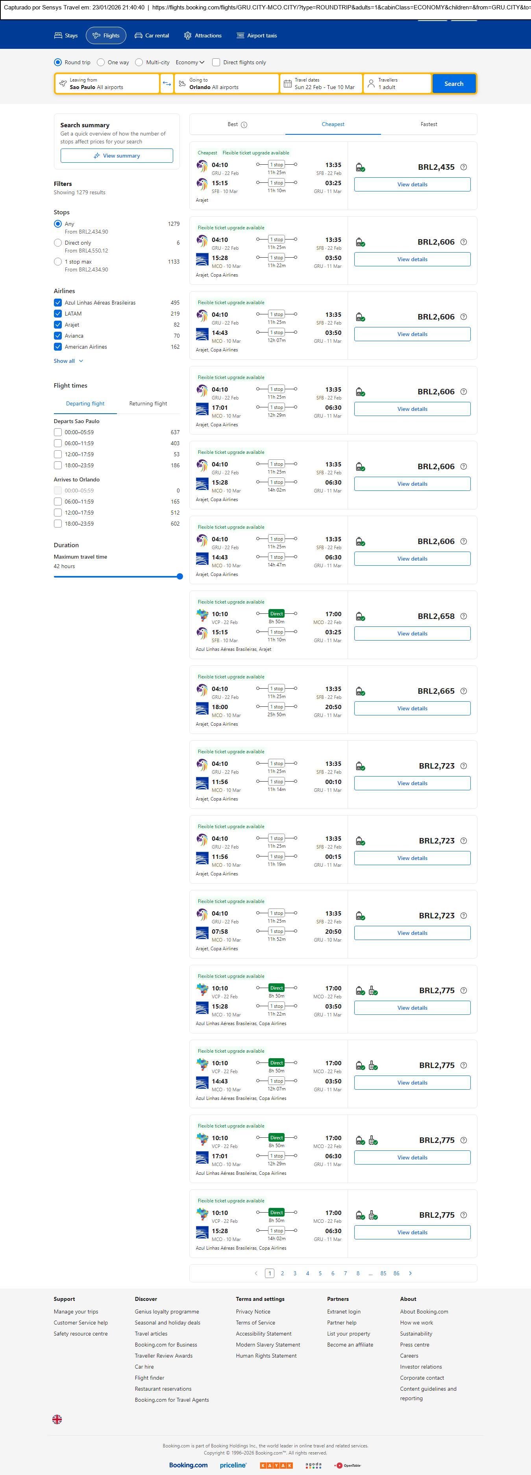Open the Returning flight times tab
The image size is (531, 1475).
click(148, 404)
